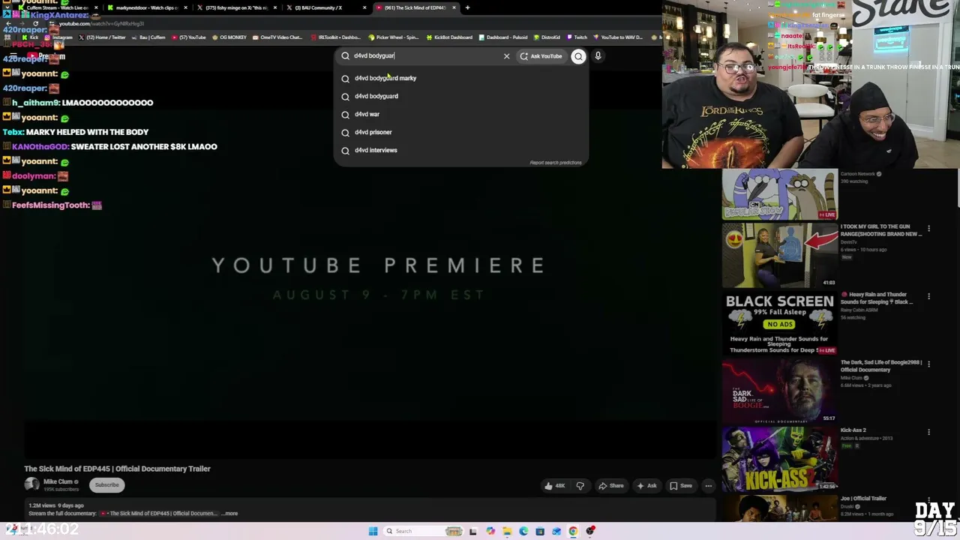960x540 pixels.
Task: Open more actions ellipsis under video
Action: 708,485
